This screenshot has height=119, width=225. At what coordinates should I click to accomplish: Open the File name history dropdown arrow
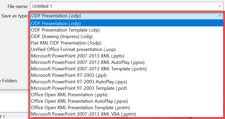pos(220,6)
